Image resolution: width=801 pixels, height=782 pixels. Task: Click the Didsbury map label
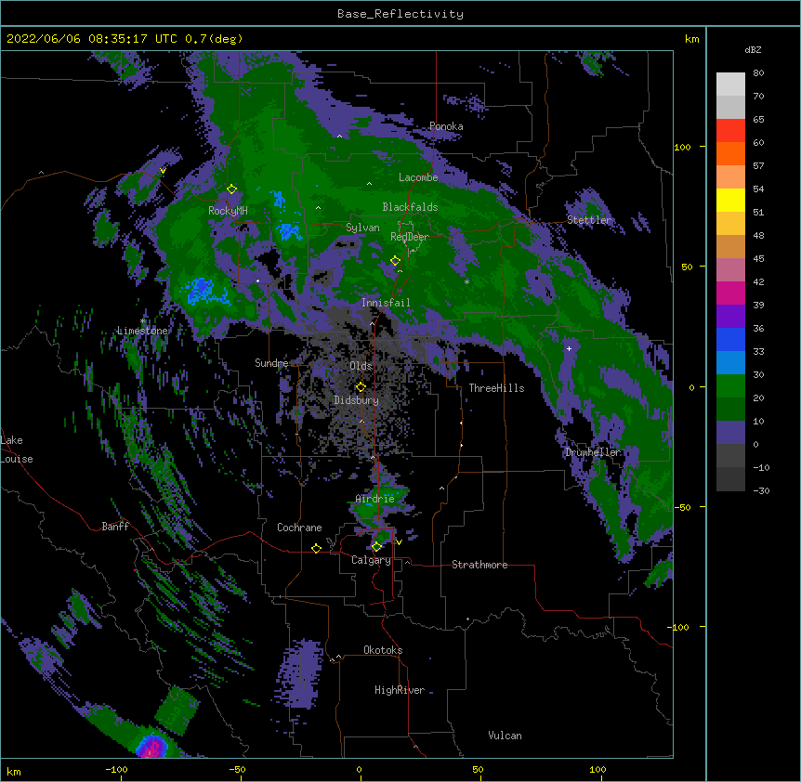point(357,400)
